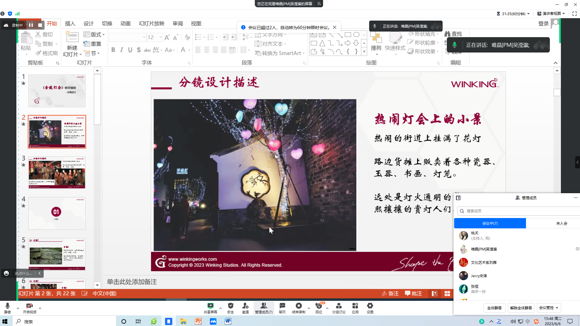
Task: Open the 动画 ribbon tab
Action: coord(125,24)
